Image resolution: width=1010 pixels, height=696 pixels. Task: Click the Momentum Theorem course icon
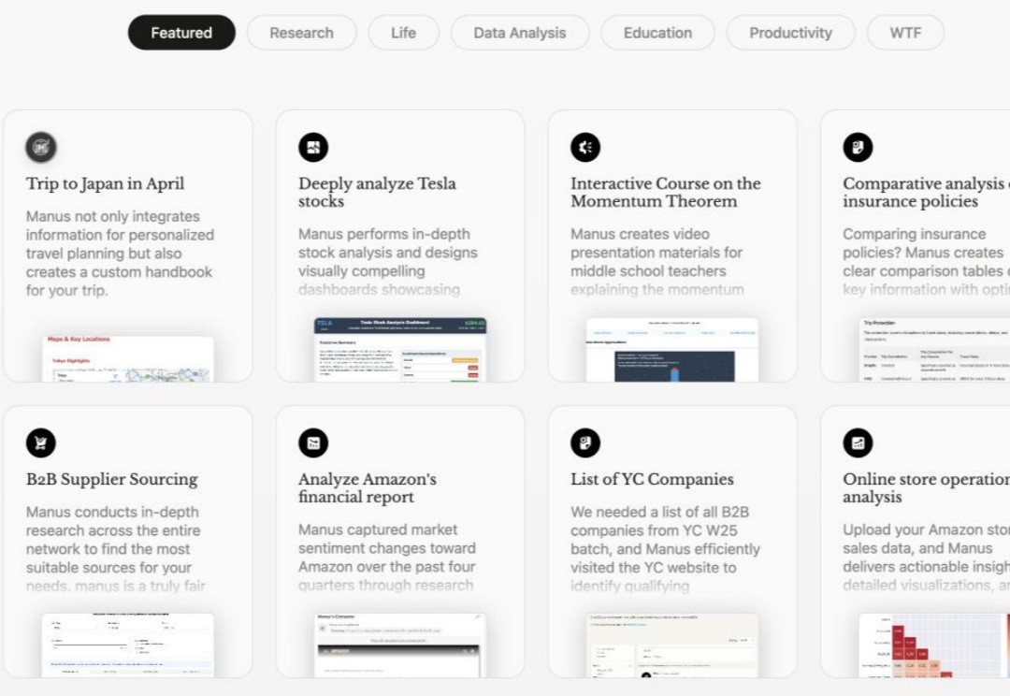pos(585,148)
